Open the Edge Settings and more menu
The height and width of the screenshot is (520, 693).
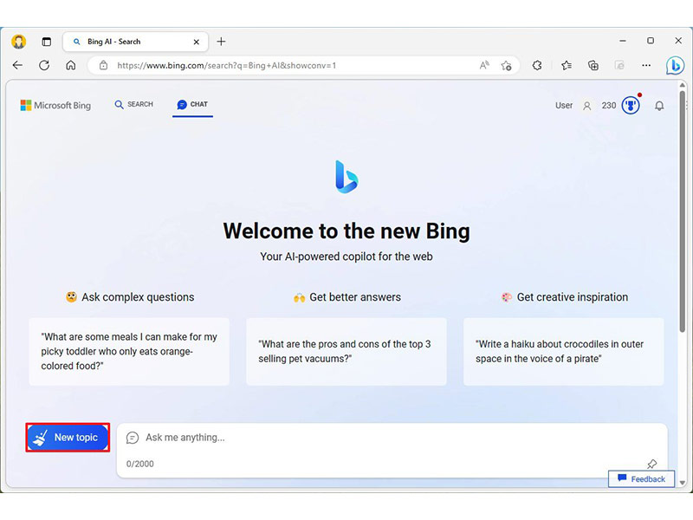[646, 66]
